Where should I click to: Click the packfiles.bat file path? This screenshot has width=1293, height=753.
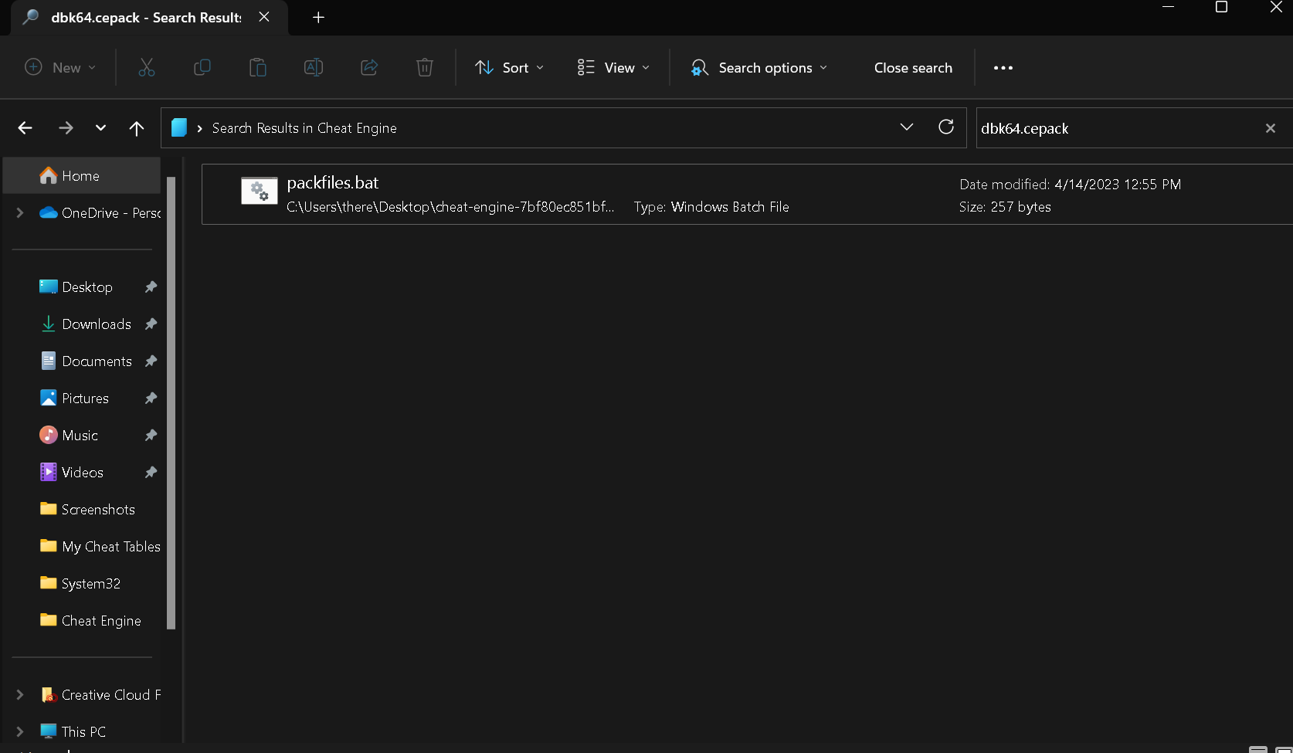coord(450,207)
